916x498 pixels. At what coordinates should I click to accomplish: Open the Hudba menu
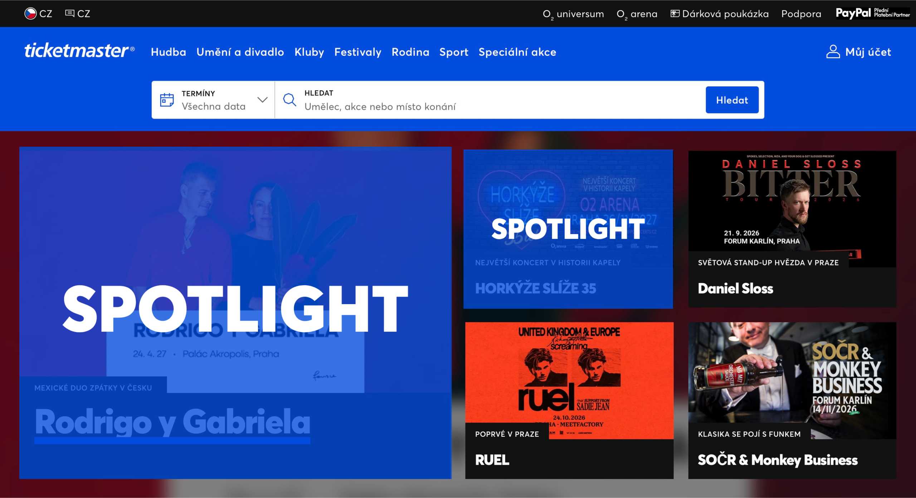tap(169, 52)
